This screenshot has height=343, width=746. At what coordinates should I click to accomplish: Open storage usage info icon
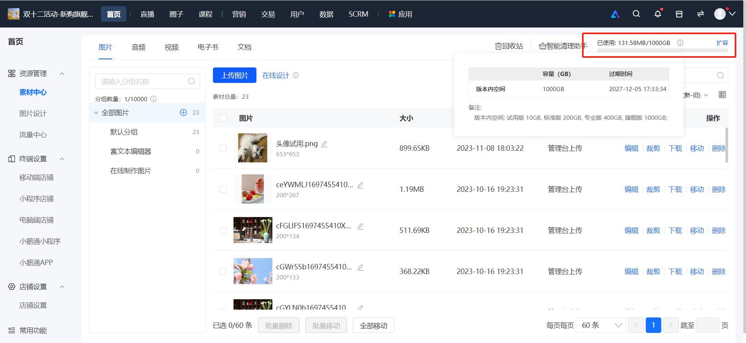click(x=680, y=43)
